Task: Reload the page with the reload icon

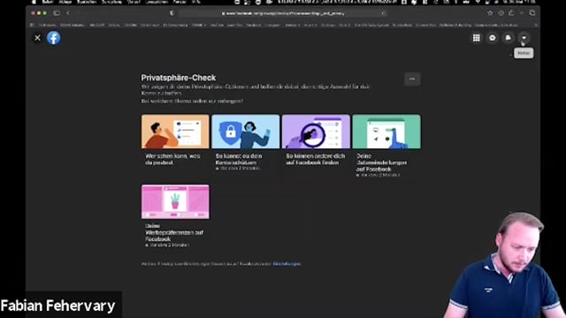Action: point(383,13)
